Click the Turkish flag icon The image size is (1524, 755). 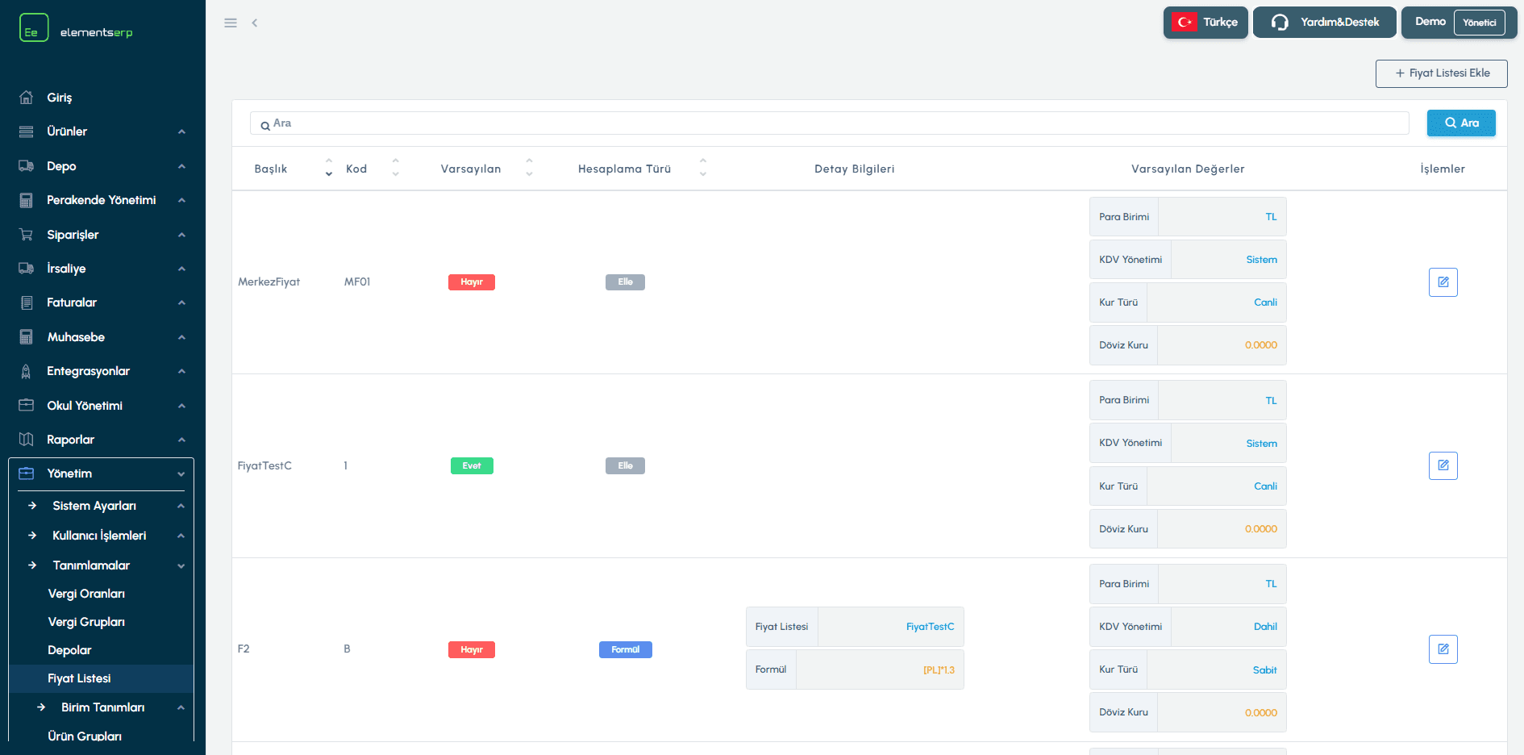(x=1185, y=23)
